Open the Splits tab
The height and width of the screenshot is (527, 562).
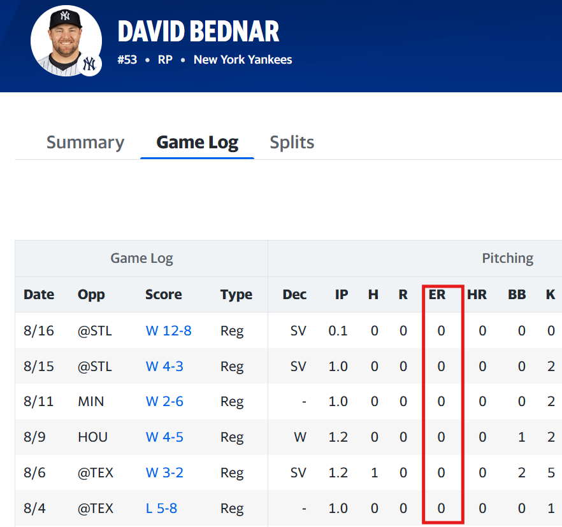click(292, 142)
